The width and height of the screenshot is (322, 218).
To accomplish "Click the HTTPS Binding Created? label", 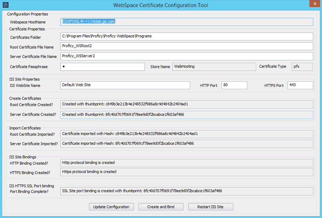I will tap(30, 173).
